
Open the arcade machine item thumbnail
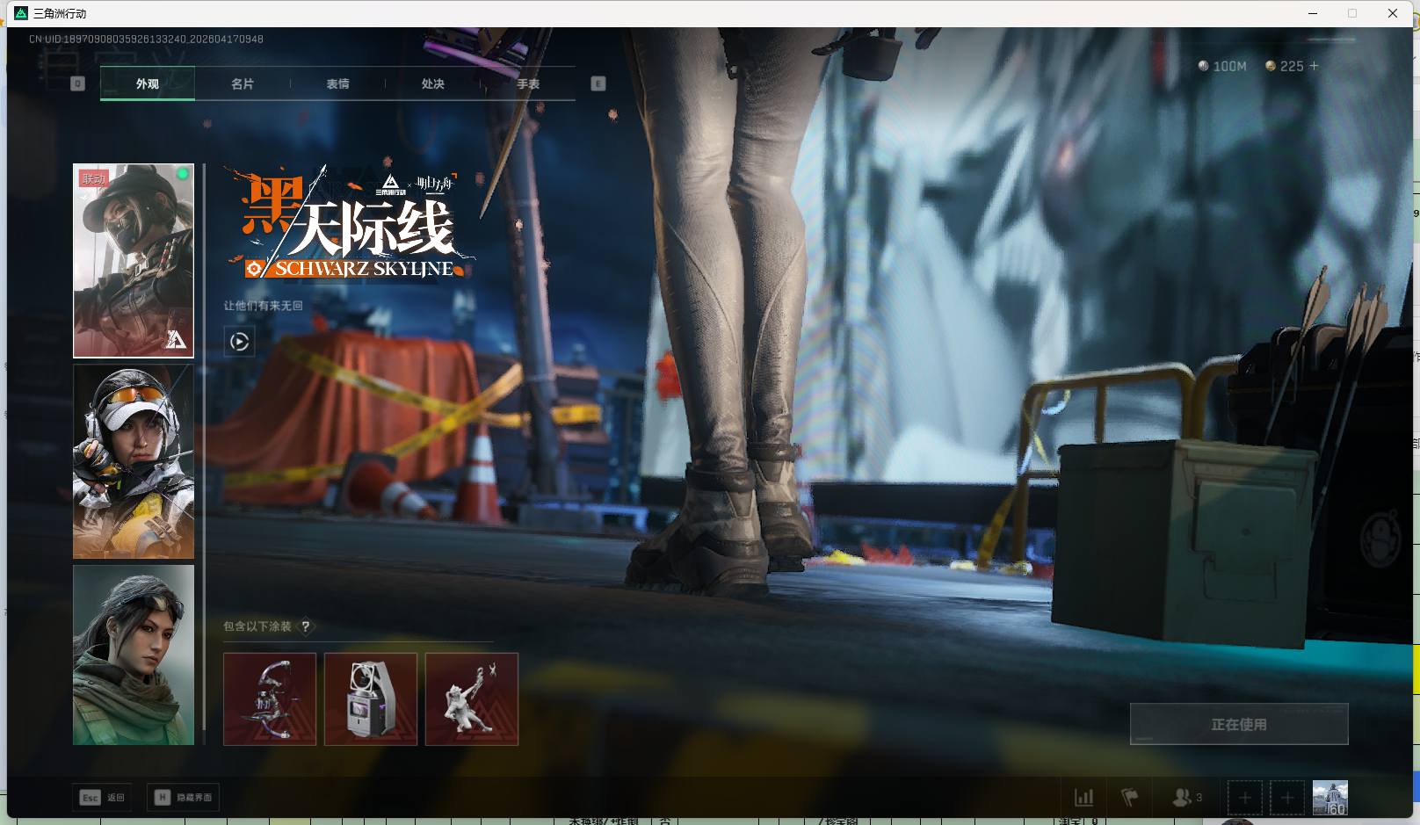371,699
